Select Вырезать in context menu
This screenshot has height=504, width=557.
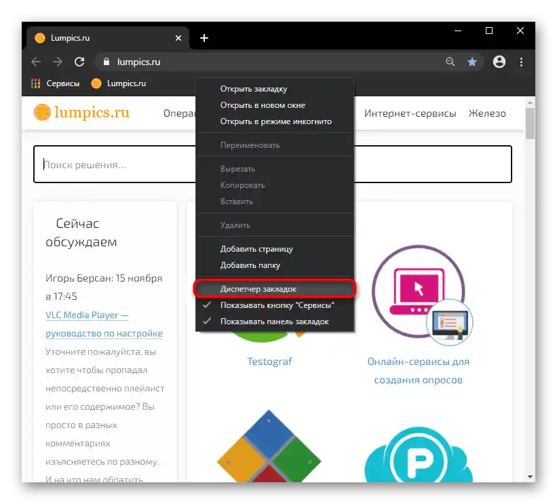click(x=275, y=169)
